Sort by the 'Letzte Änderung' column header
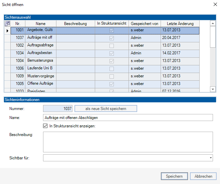This screenshot has width=220, height=184. click(180, 24)
